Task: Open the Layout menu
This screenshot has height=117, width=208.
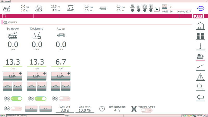Action: coord(8,1)
